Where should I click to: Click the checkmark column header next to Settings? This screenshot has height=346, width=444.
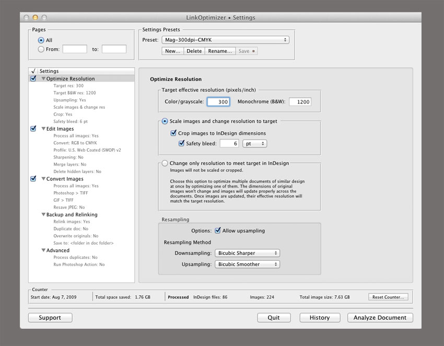pyautogui.click(x=33, y=71)
